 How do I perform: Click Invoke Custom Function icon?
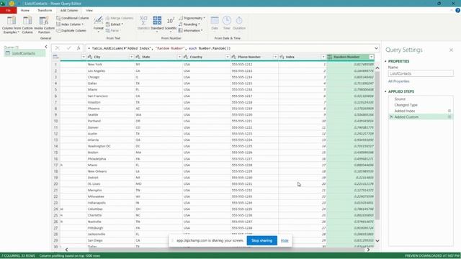[x=44, y=21]
